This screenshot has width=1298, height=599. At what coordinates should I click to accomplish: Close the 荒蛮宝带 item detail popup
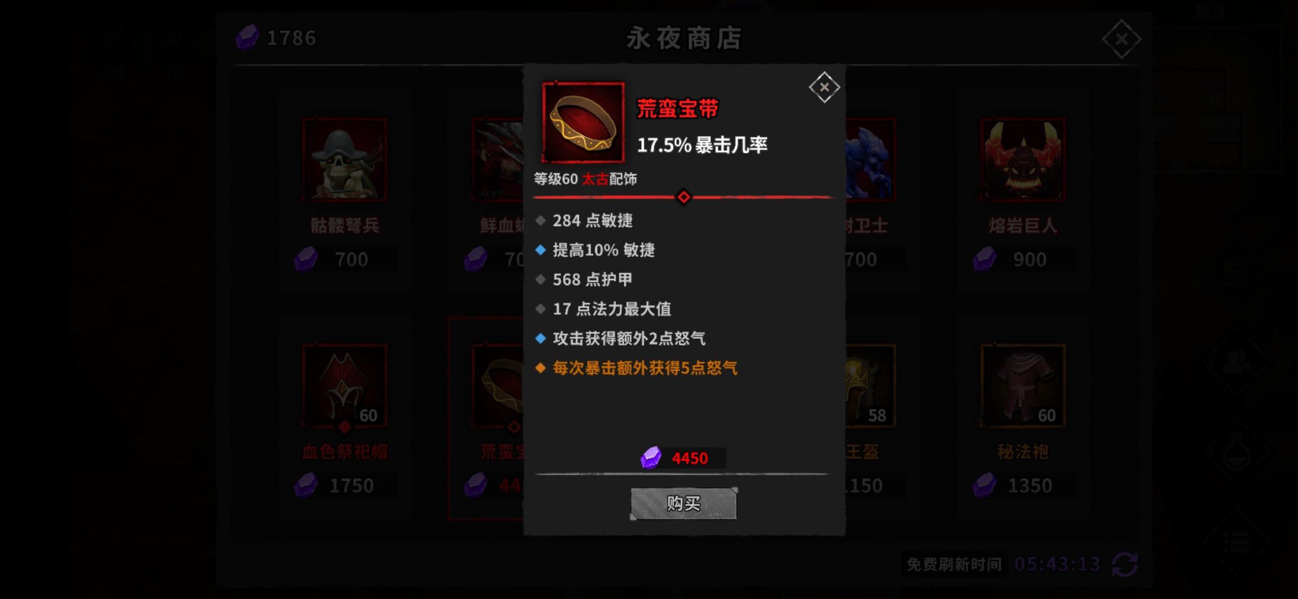click(x=824, y=87)
